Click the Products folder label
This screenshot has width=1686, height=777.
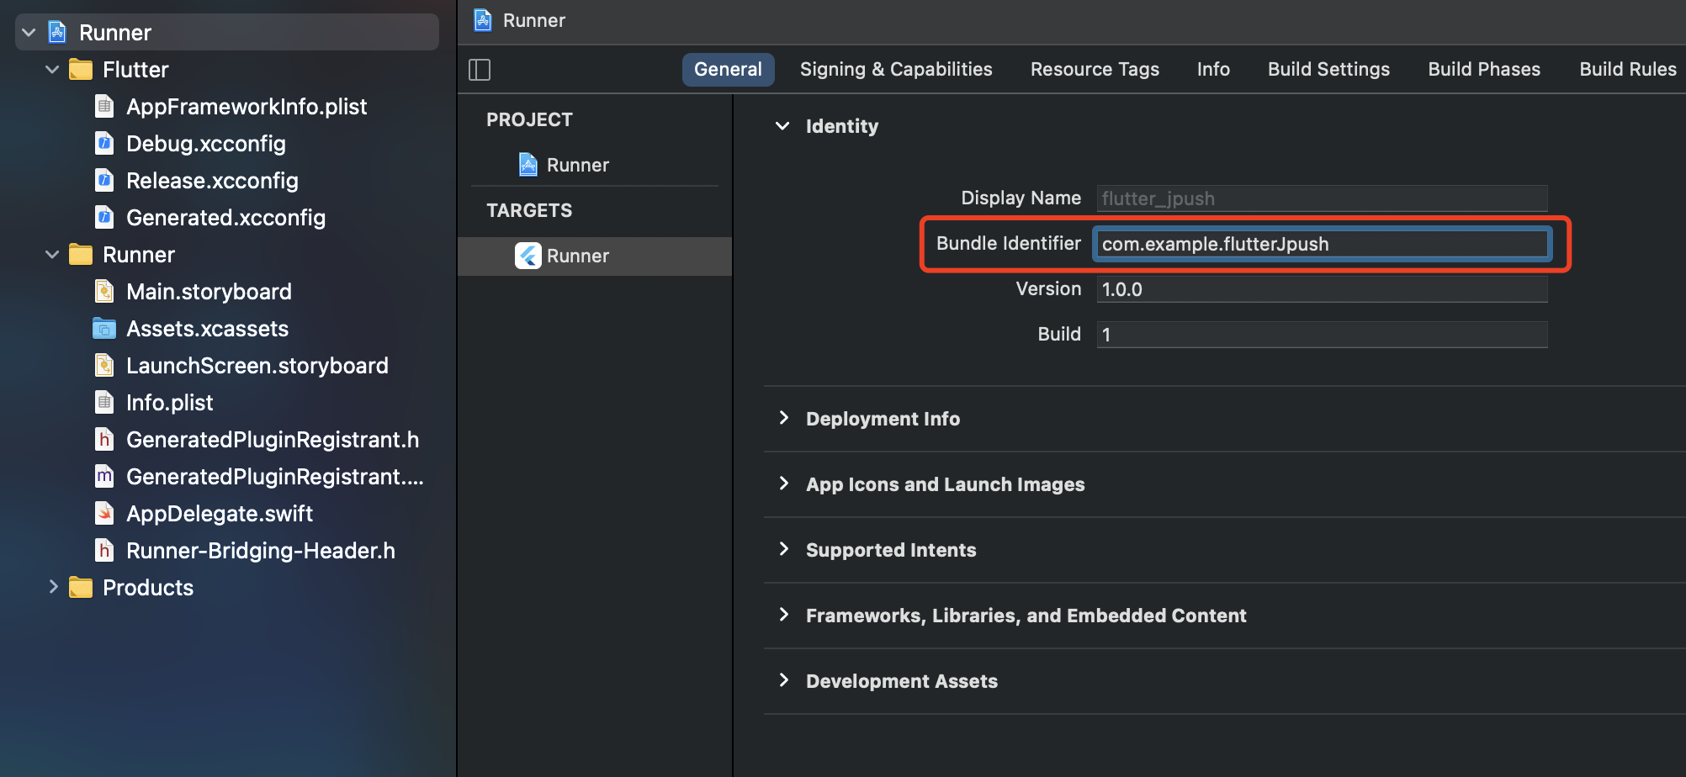coord(148,588)
